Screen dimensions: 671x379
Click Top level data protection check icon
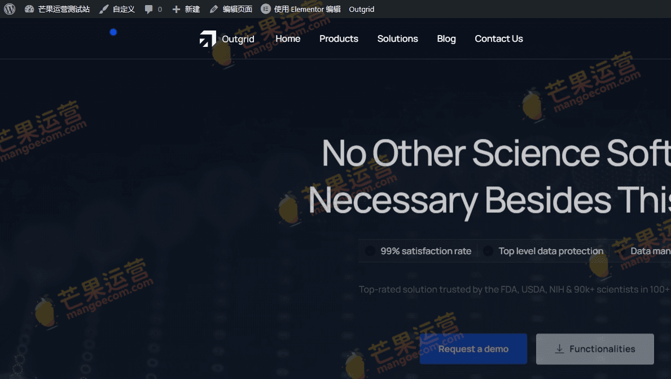[488, 251]
